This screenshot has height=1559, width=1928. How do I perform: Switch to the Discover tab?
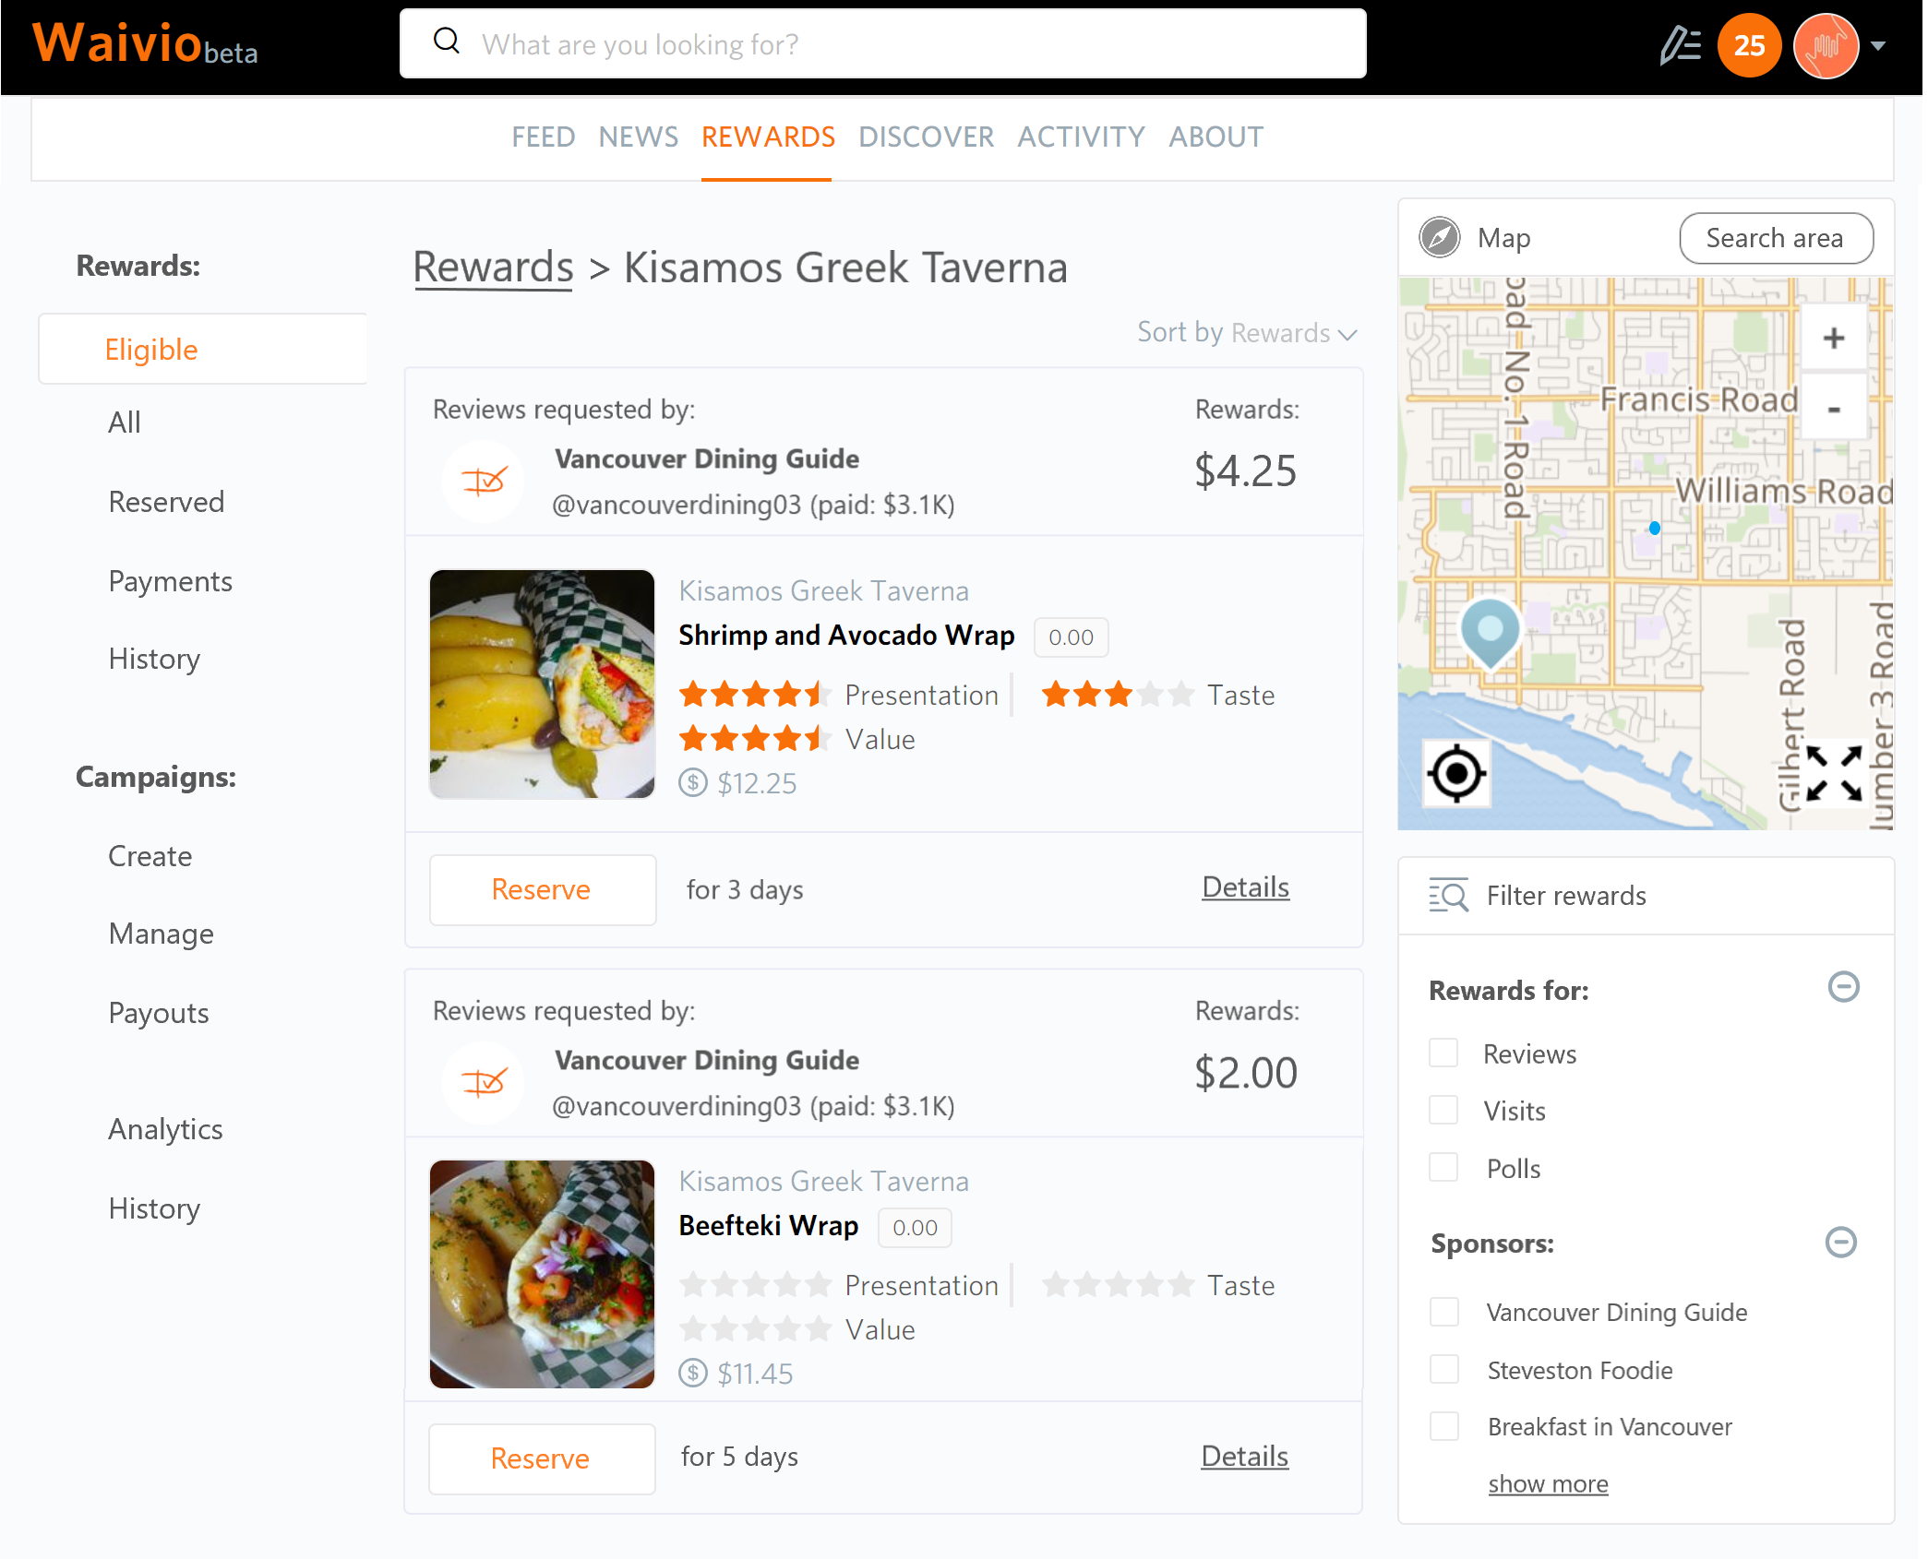pyautogui.click(x=926, y=137)
